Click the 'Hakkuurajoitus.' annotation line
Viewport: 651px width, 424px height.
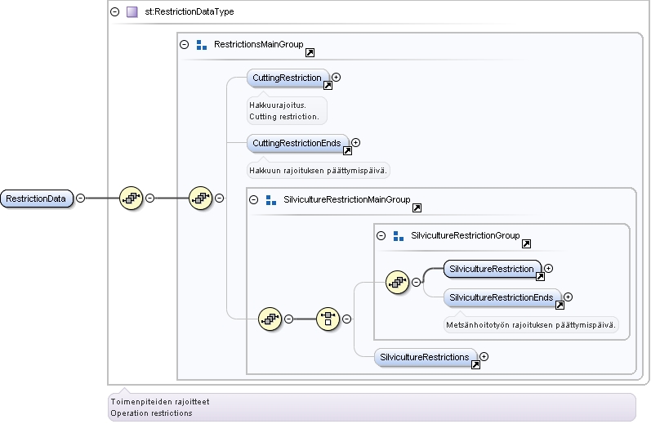coord(278,105)
